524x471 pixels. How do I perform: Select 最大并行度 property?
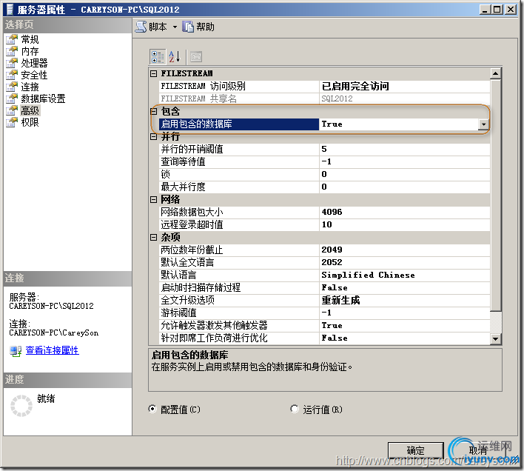pos(239,187)
